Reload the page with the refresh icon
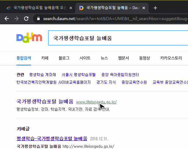The width and height of the screenshot is (188, 149). click(x=26, y=19)
